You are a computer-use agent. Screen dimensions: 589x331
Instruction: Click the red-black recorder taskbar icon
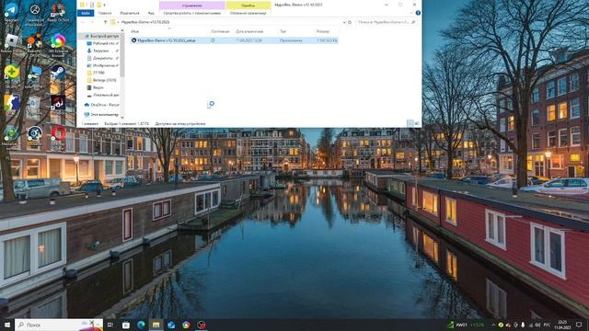pyautogui.click(x=202, y=325)
